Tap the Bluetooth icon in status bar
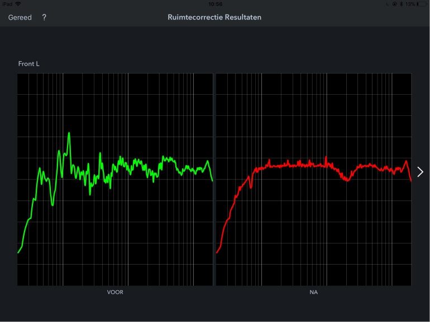 click(400, 4)
